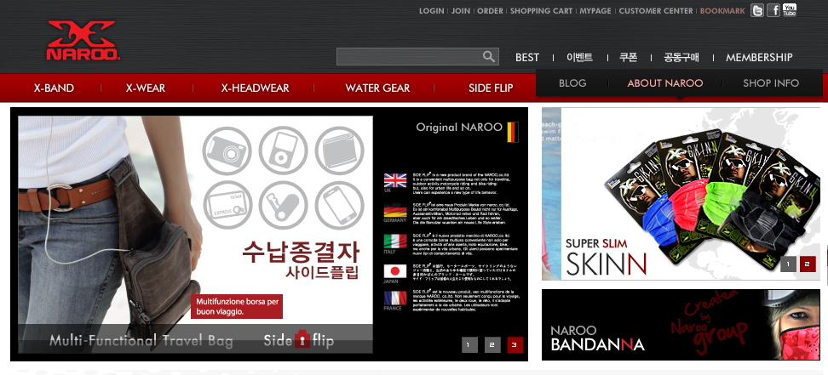This screenshot has width=828, height=375.
Task: Click the Japan flag icon
Action: coord(395,271)
